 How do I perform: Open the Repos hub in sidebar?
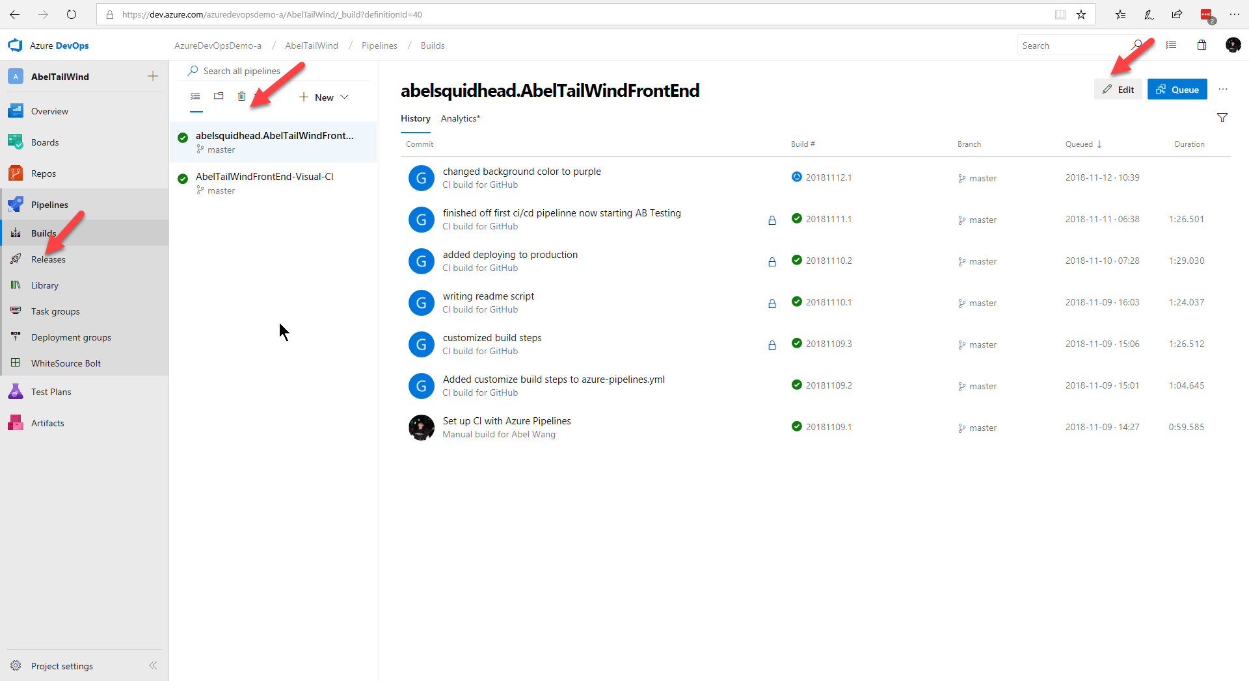(x=43, y=173)
